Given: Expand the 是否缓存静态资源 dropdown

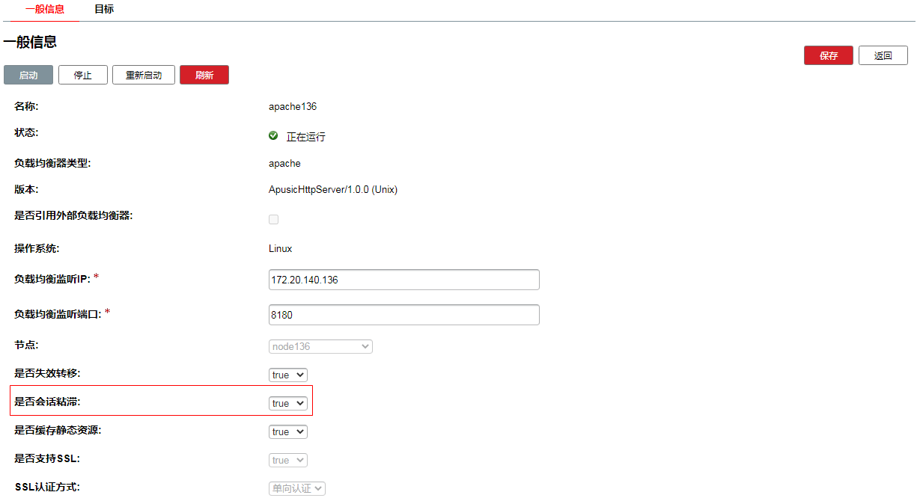Looking at the screenshot, I should coord(288,432).
